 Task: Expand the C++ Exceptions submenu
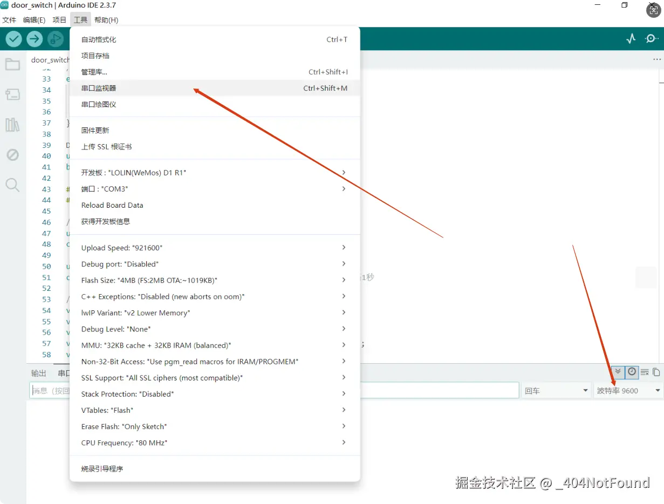[x=215, y=296]
